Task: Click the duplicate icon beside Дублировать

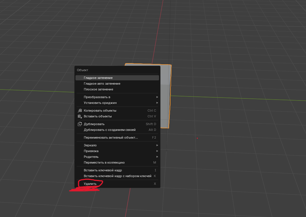Action: point(80,124)
